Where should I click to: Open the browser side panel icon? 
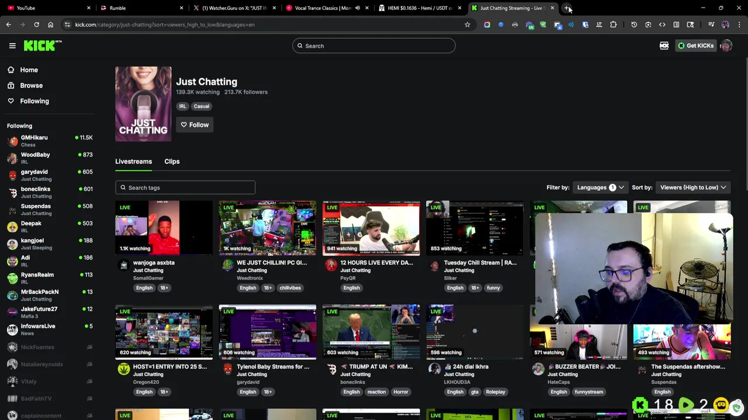[690, 24]
